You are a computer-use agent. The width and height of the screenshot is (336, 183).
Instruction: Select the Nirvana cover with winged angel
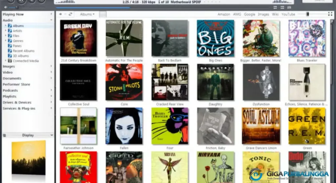coord(170,167)
